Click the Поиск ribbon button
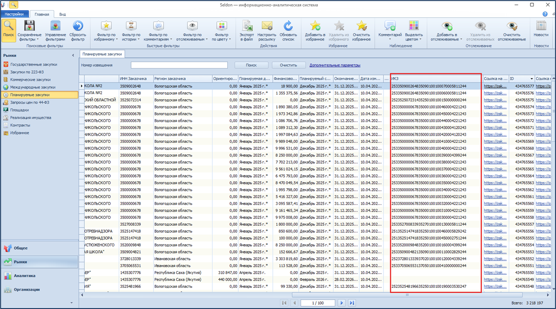This screenshot has width=556, height=309. click(8, 30)
